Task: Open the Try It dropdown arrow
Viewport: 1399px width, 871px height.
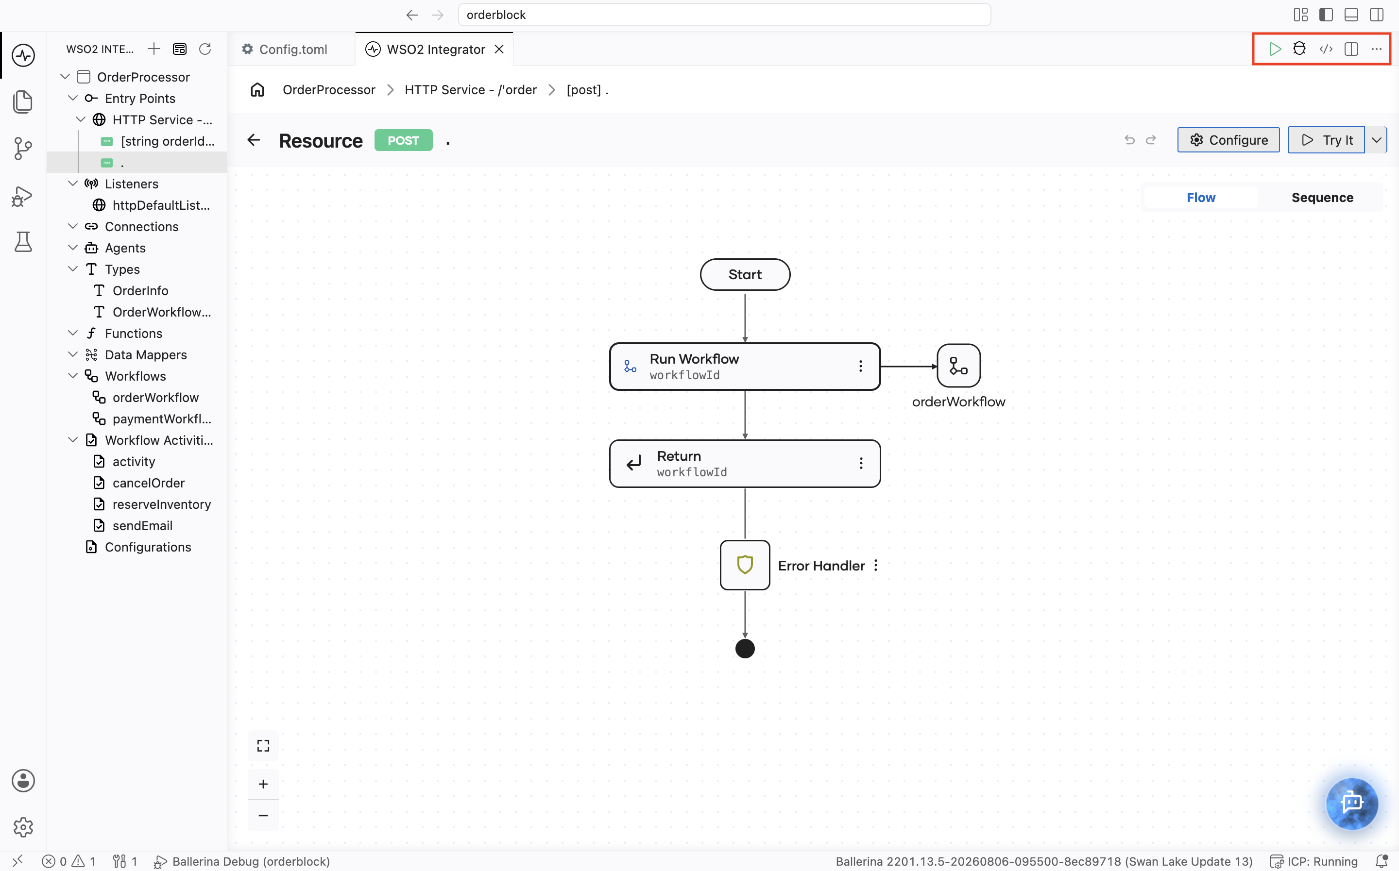Action: click(x=1377, y=140)
